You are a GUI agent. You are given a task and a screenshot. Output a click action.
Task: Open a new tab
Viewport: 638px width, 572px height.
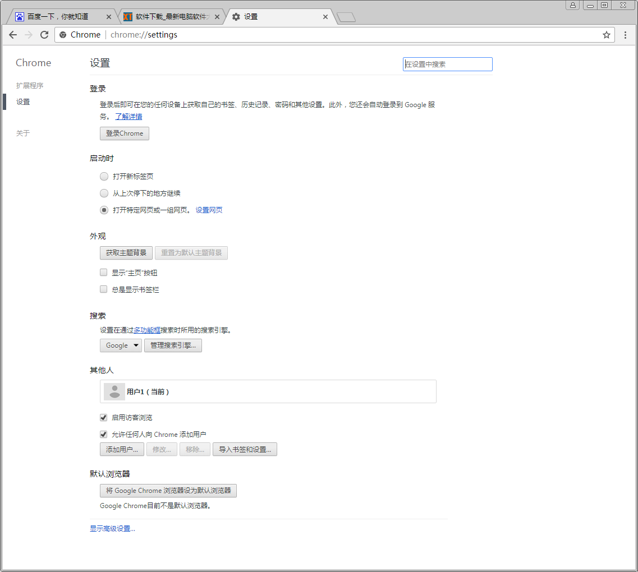(x=346, y=17)
